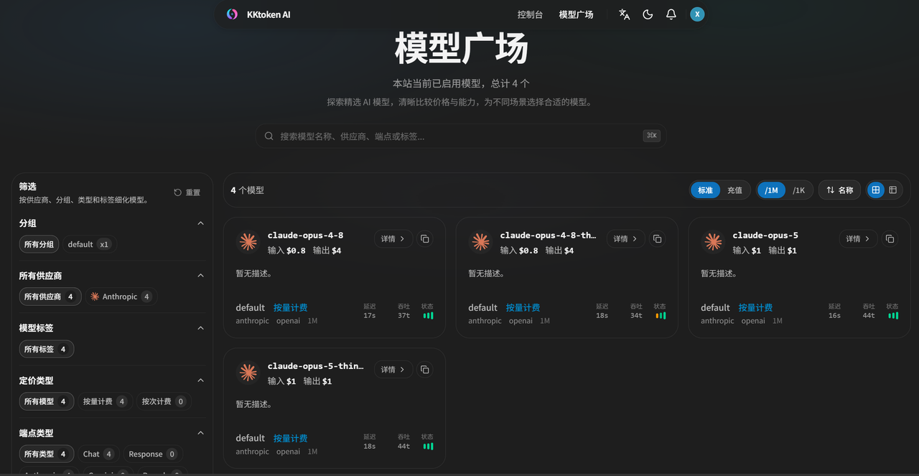Viewport: 919px width, 476px height.
Task: Select 充值 pricing mode
Action: (x=734, y=190)
